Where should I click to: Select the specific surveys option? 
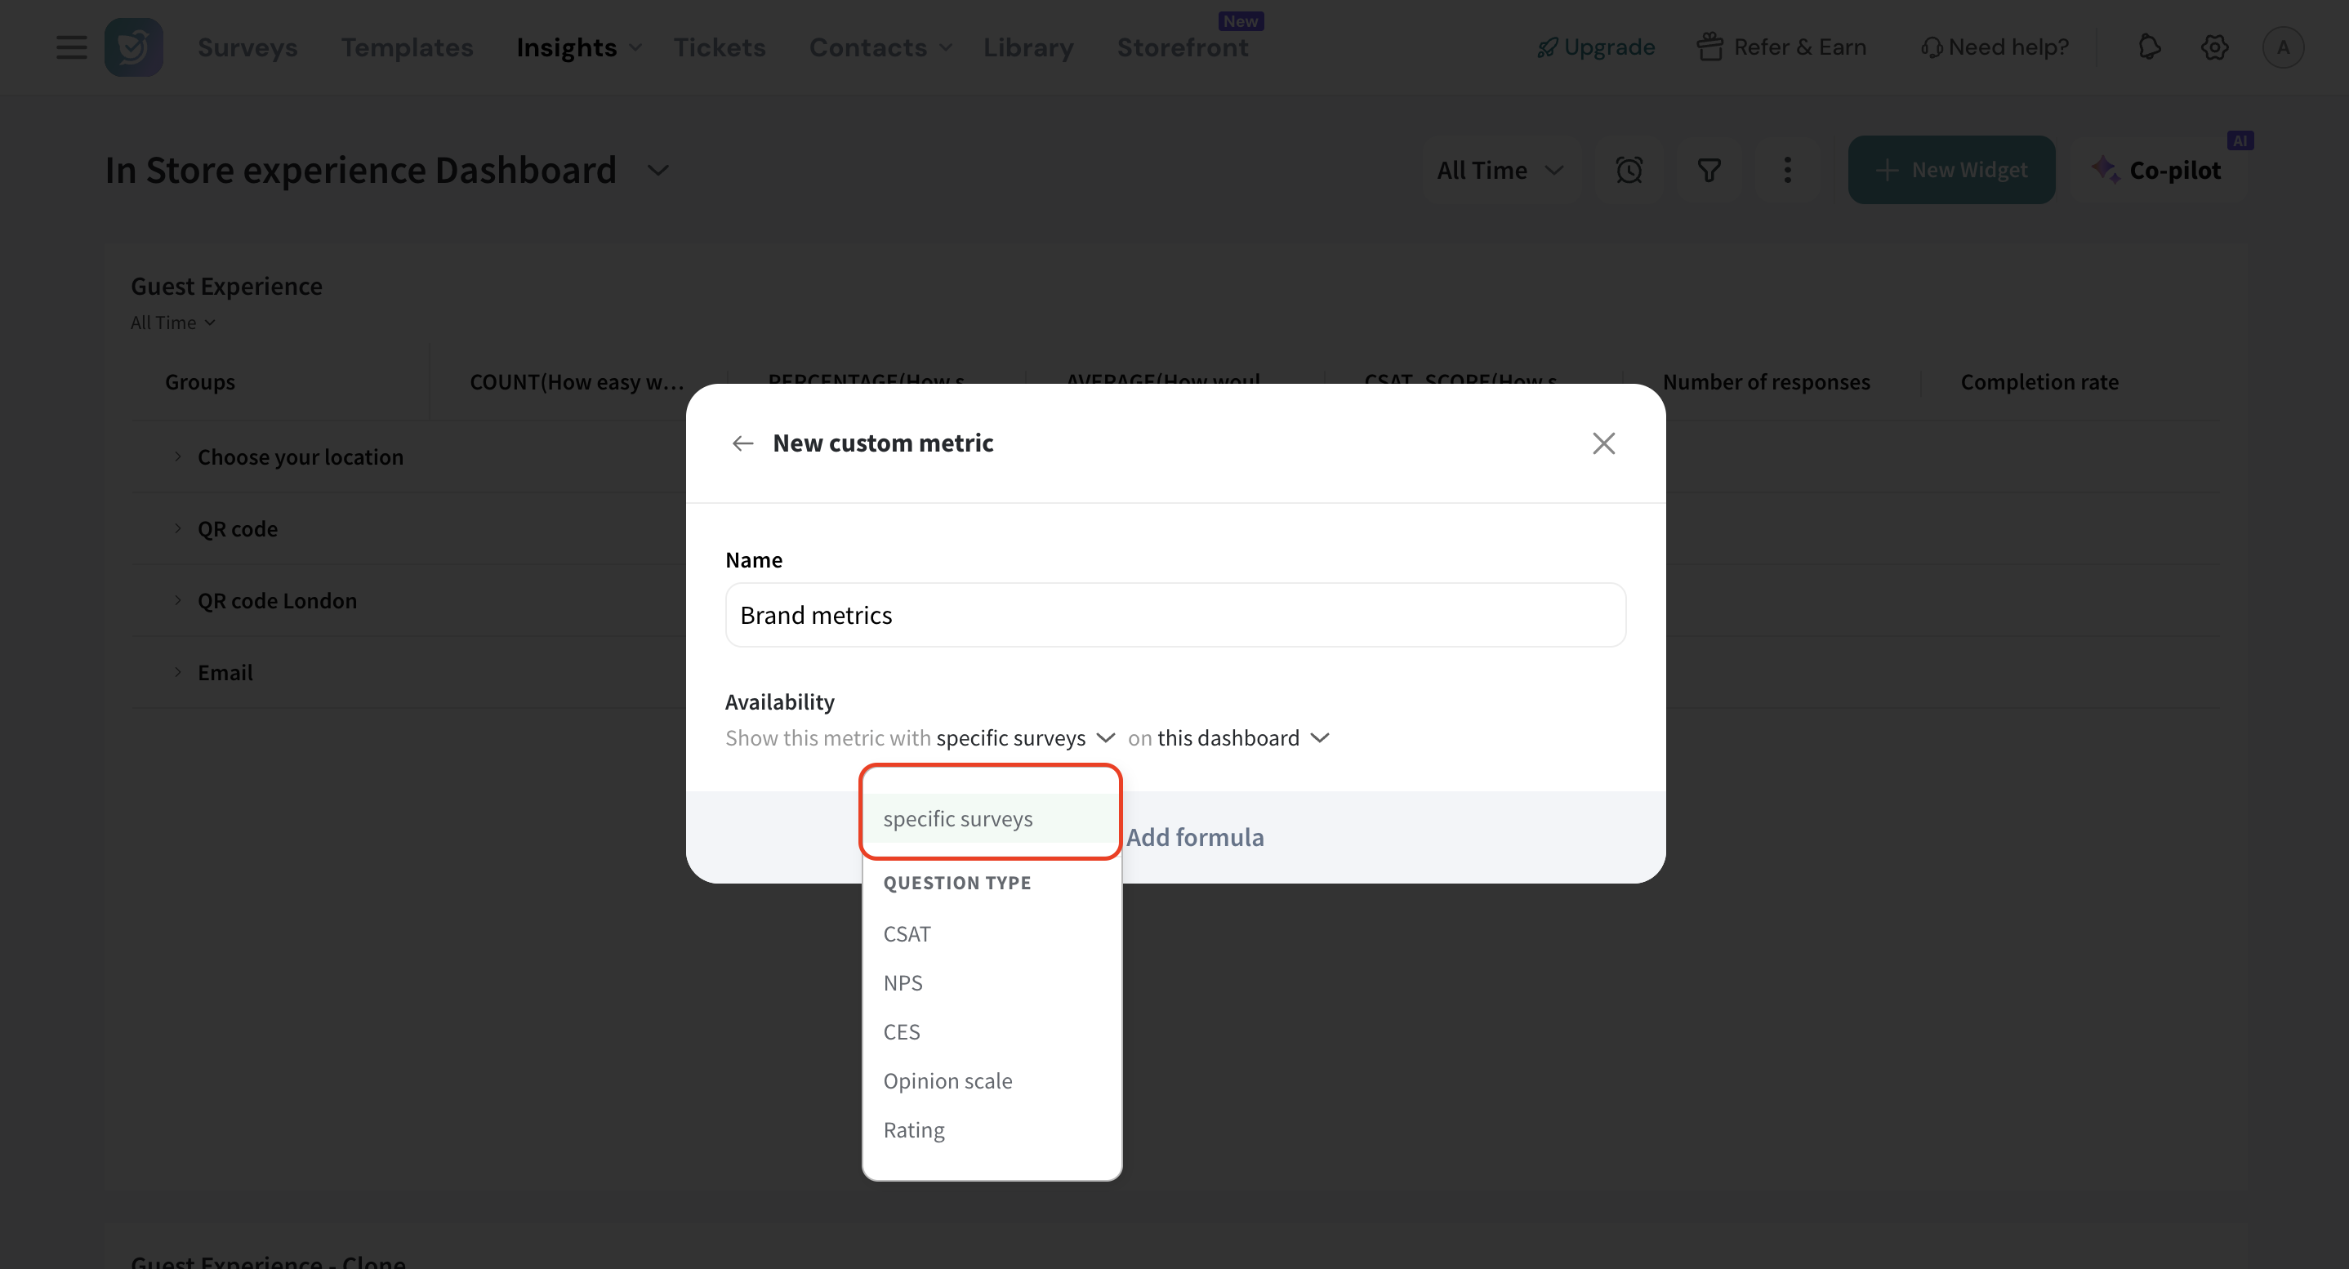(x=957, y=819)
